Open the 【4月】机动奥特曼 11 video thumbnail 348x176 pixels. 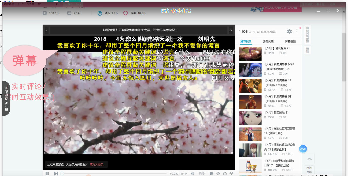250,86
